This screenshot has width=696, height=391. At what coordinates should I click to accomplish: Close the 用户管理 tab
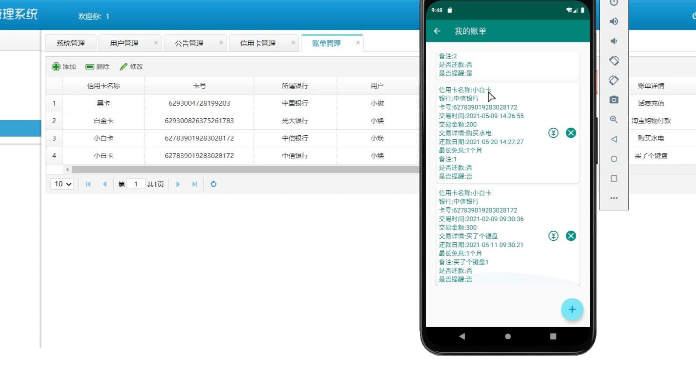[x=156, y=43]
